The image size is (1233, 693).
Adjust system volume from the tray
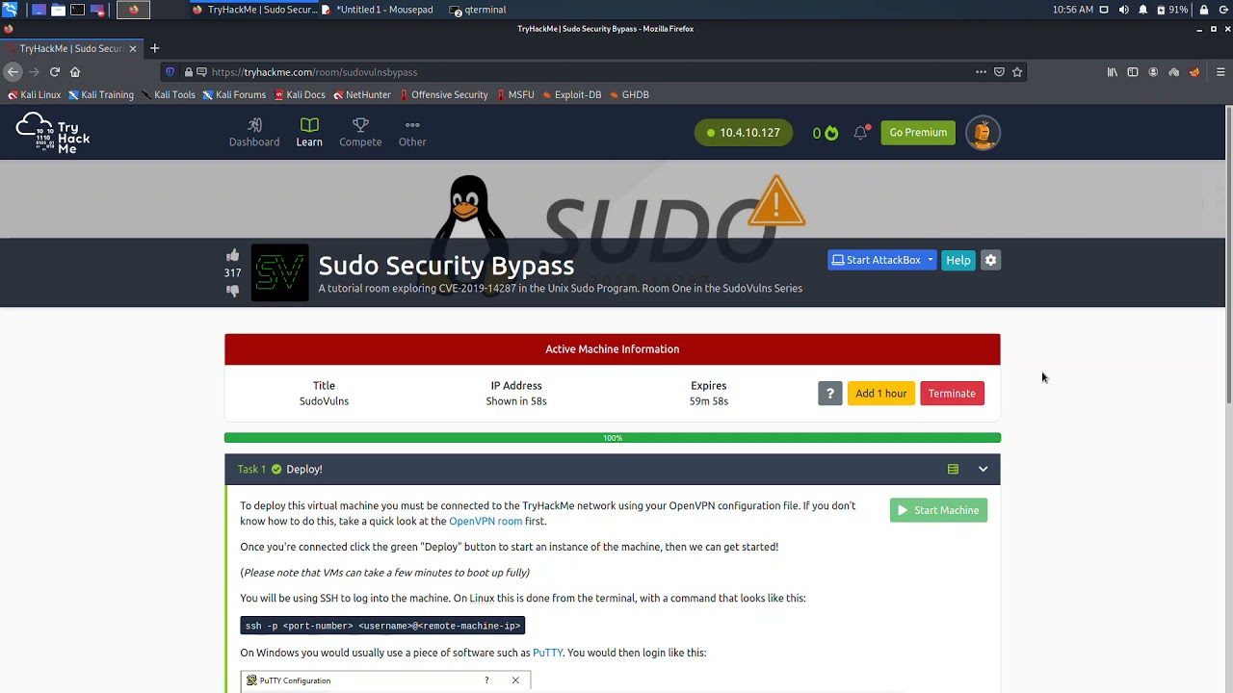tap(1123, 10)
